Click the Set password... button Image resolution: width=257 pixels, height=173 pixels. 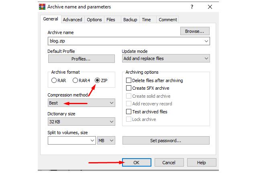pyautogui.click(x=166, y=141)
